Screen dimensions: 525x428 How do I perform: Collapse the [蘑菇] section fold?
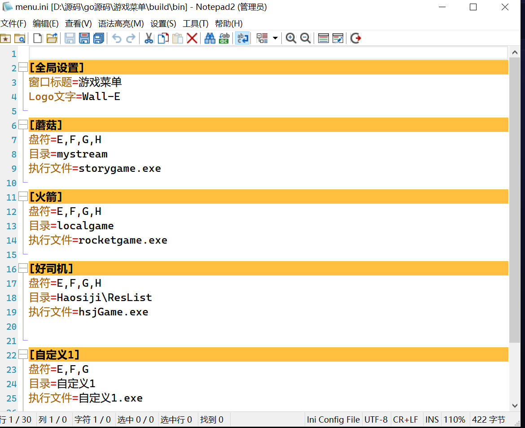click(23, 125)
